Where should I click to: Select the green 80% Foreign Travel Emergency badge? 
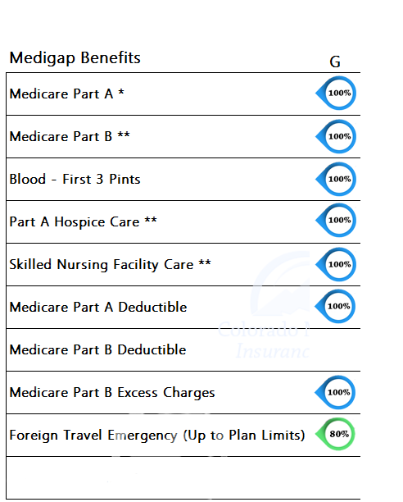(335, 434)
